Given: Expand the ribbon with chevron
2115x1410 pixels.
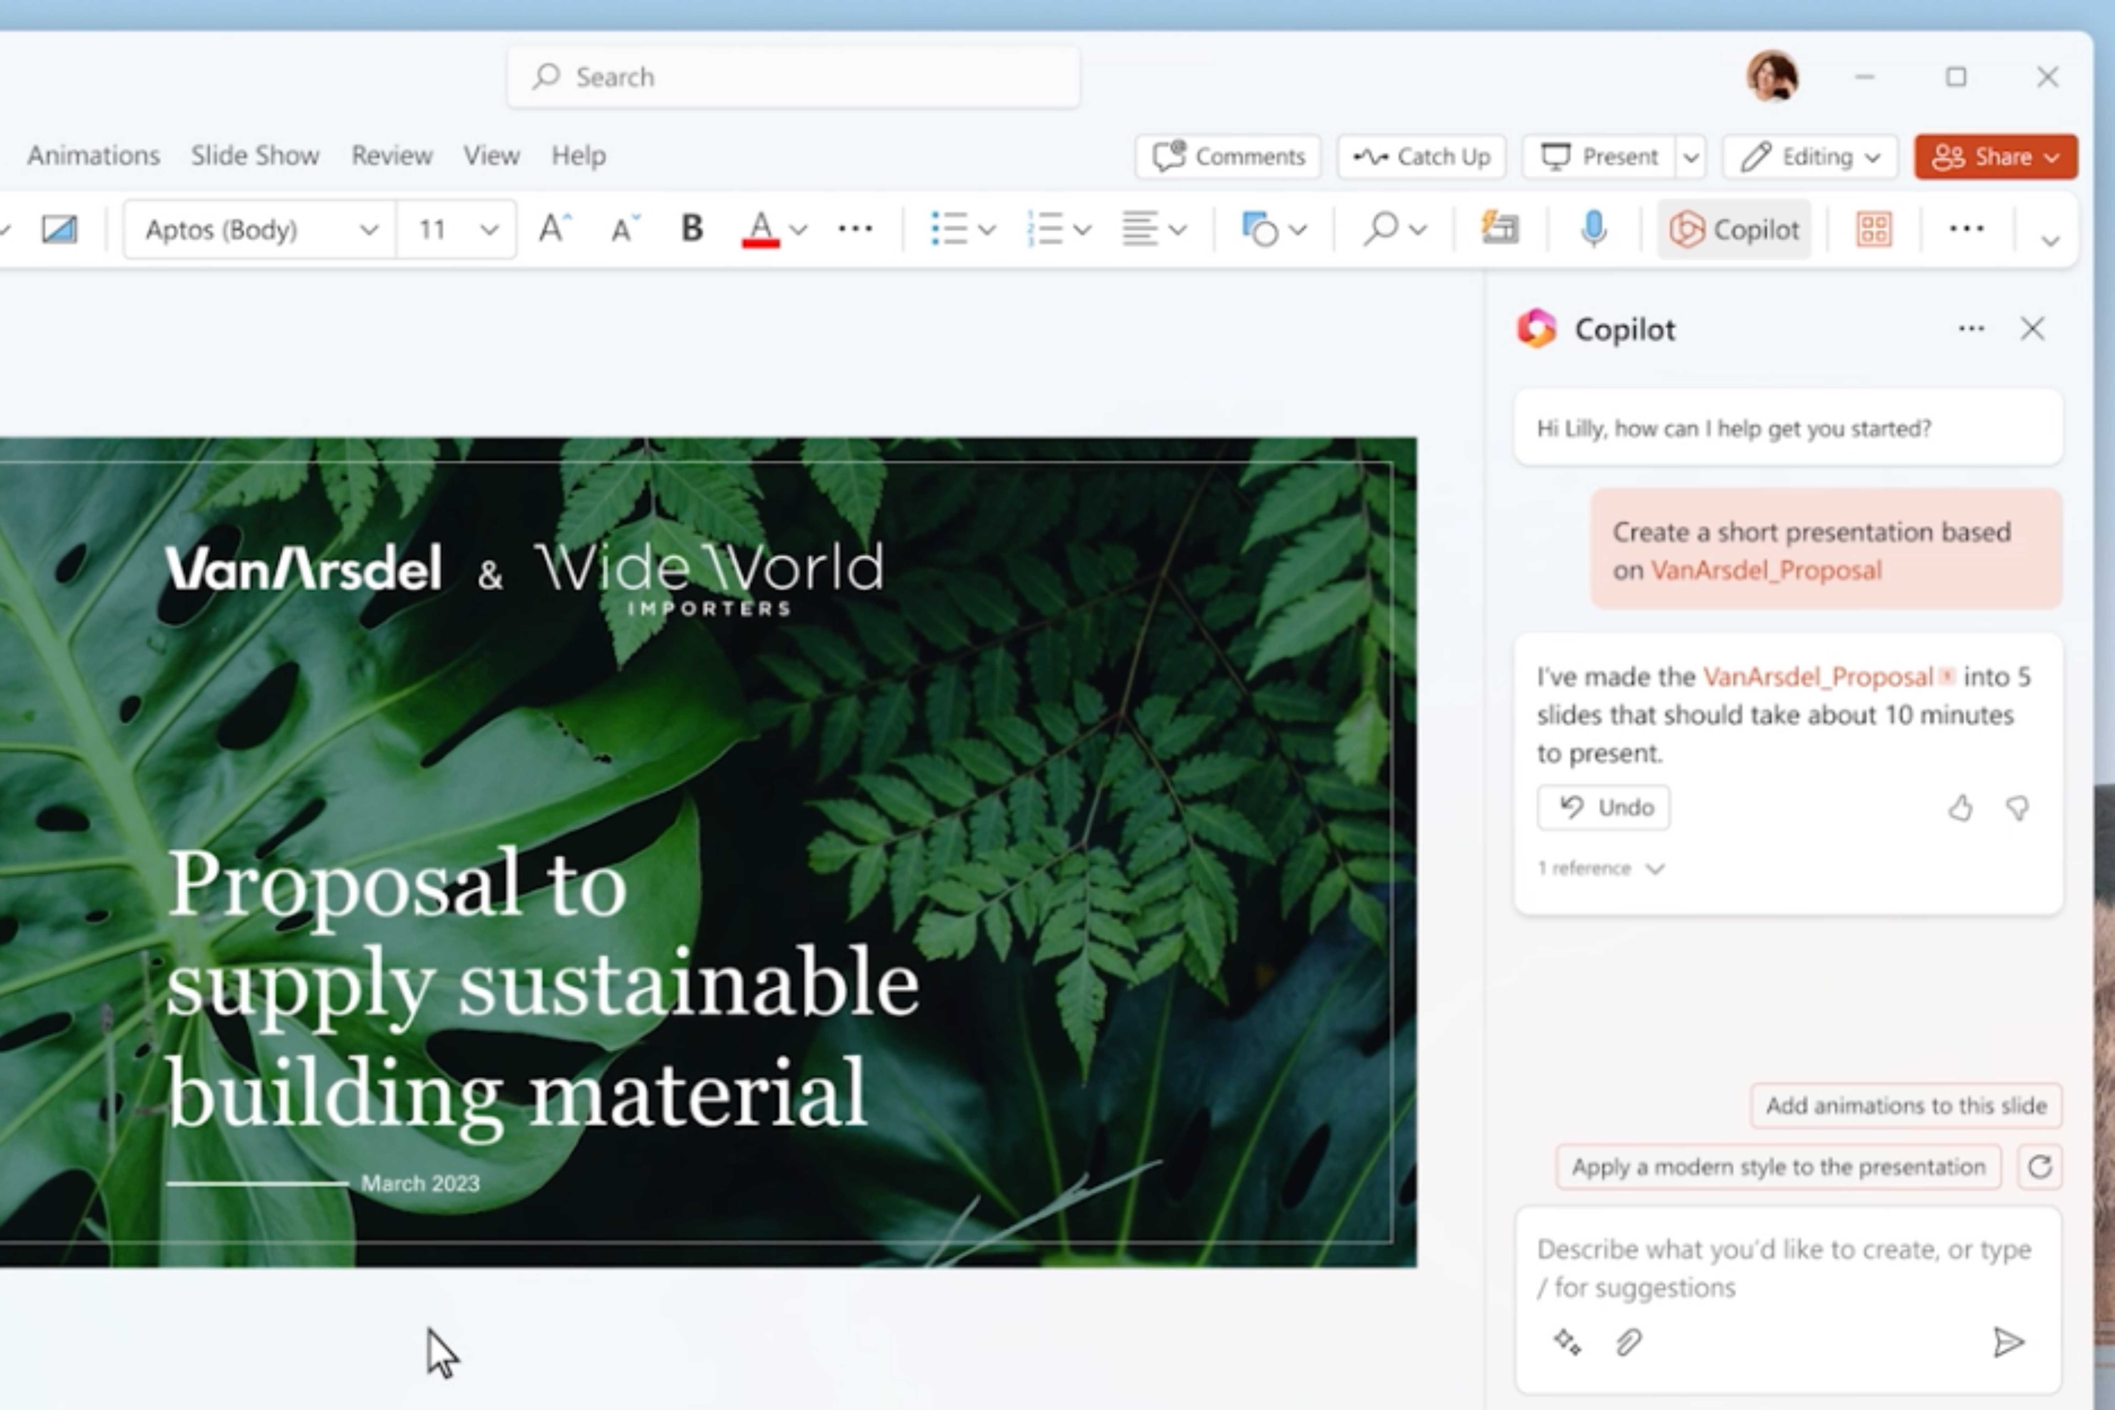Looking at the screenshot, I should pos(2050,241).
